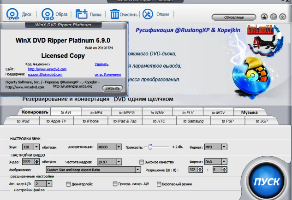This screenshot has width=292, height=200.
Task: Click the Видео bitrate 1800 spinner arrows
Action: pos(37,161)
